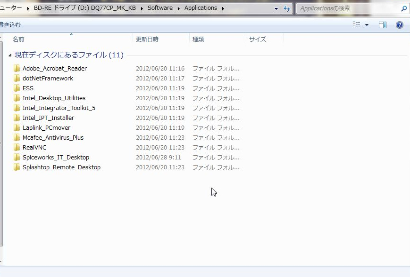410x277 pixels.
Task: Click the RealVNC folder icon
Action: click(x=17, y=148)
